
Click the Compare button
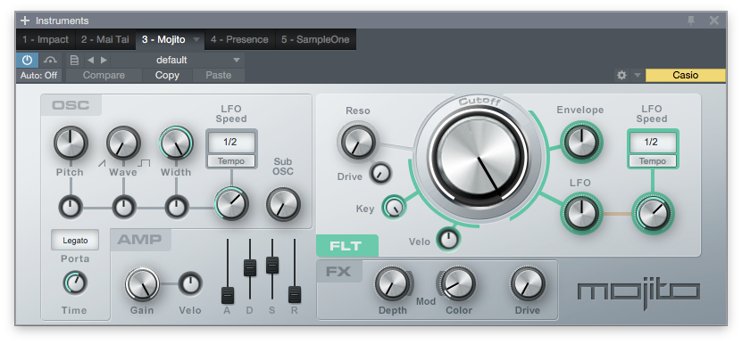pos(104,76)
